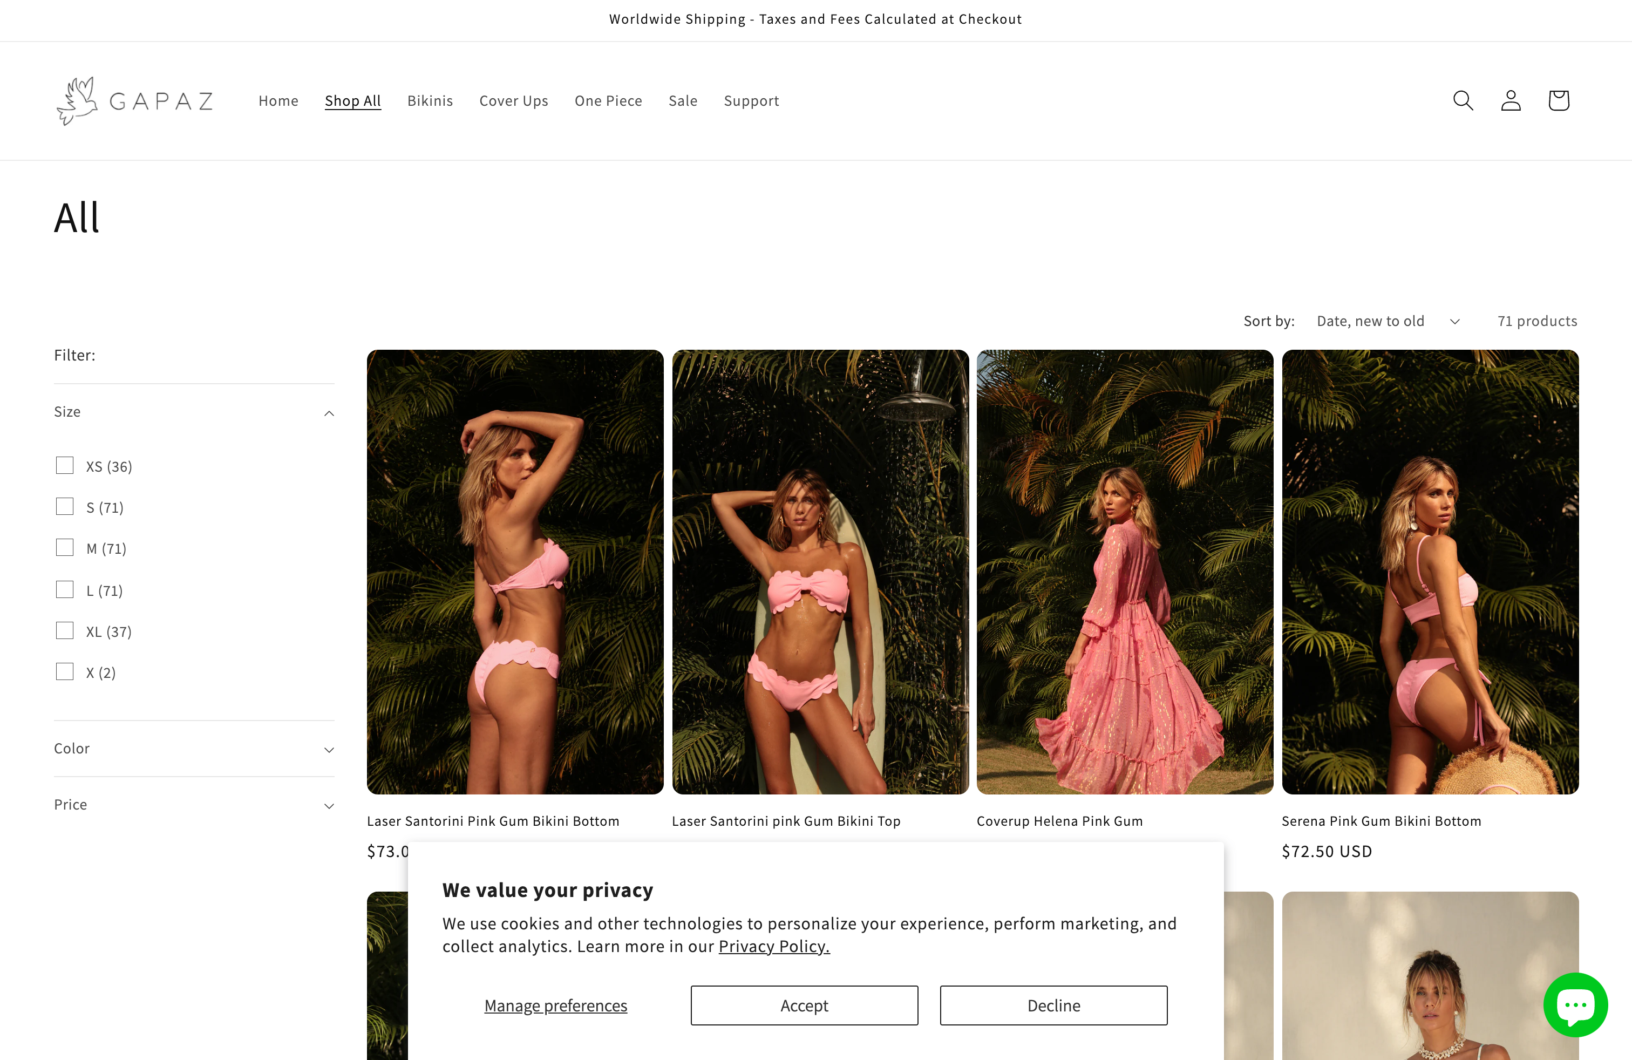Image resolution: width=1632 pixels, height=1060 pixels.
Task: Click Manage preferences link
Action: 555,1005
